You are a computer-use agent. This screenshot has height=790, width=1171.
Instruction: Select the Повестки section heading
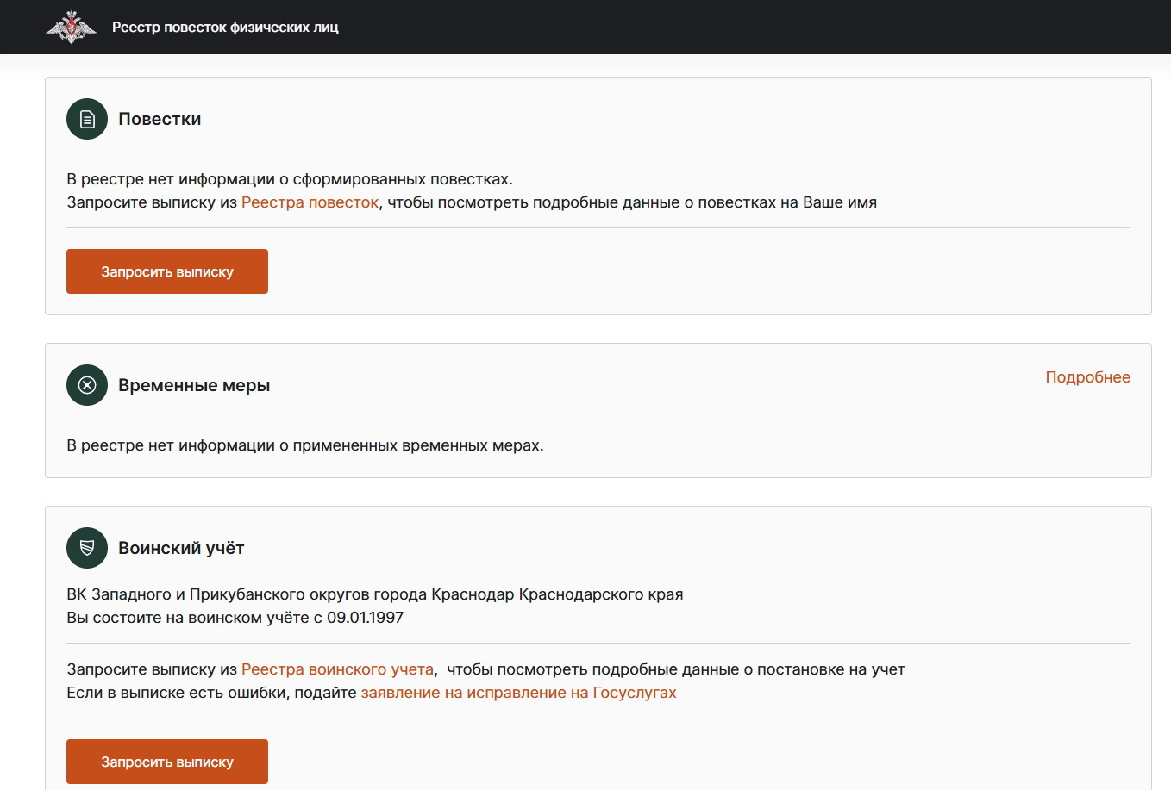click(x=160, y=120)
